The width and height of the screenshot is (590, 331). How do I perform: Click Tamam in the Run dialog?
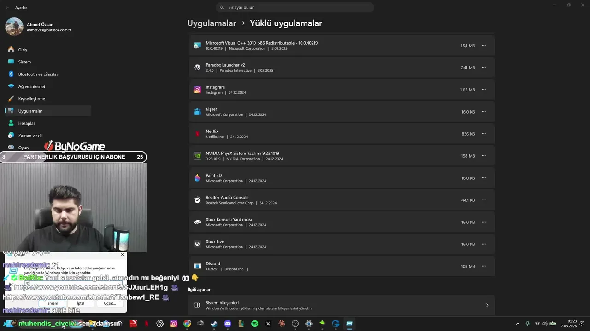click(x=52, y=303)
